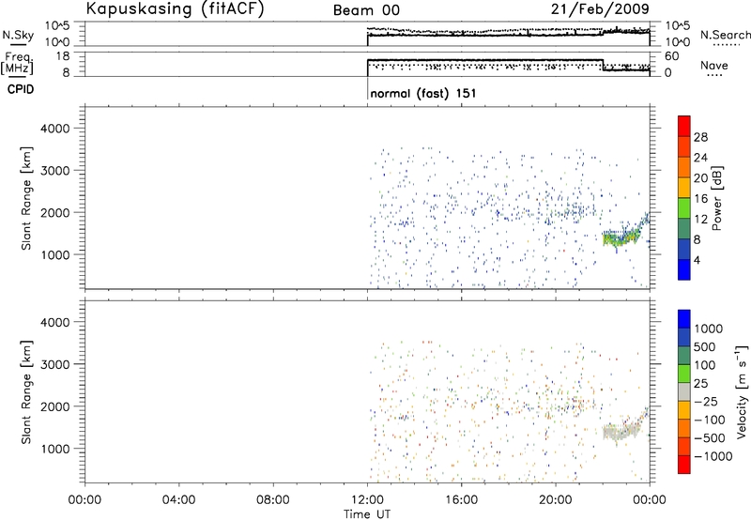This screenshot has width=751, height=520.
Task: Click the date '21/Feb/2009'
Action: (600, 8)
